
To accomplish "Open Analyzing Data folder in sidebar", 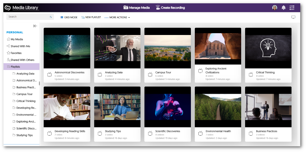I will [23, 74].
